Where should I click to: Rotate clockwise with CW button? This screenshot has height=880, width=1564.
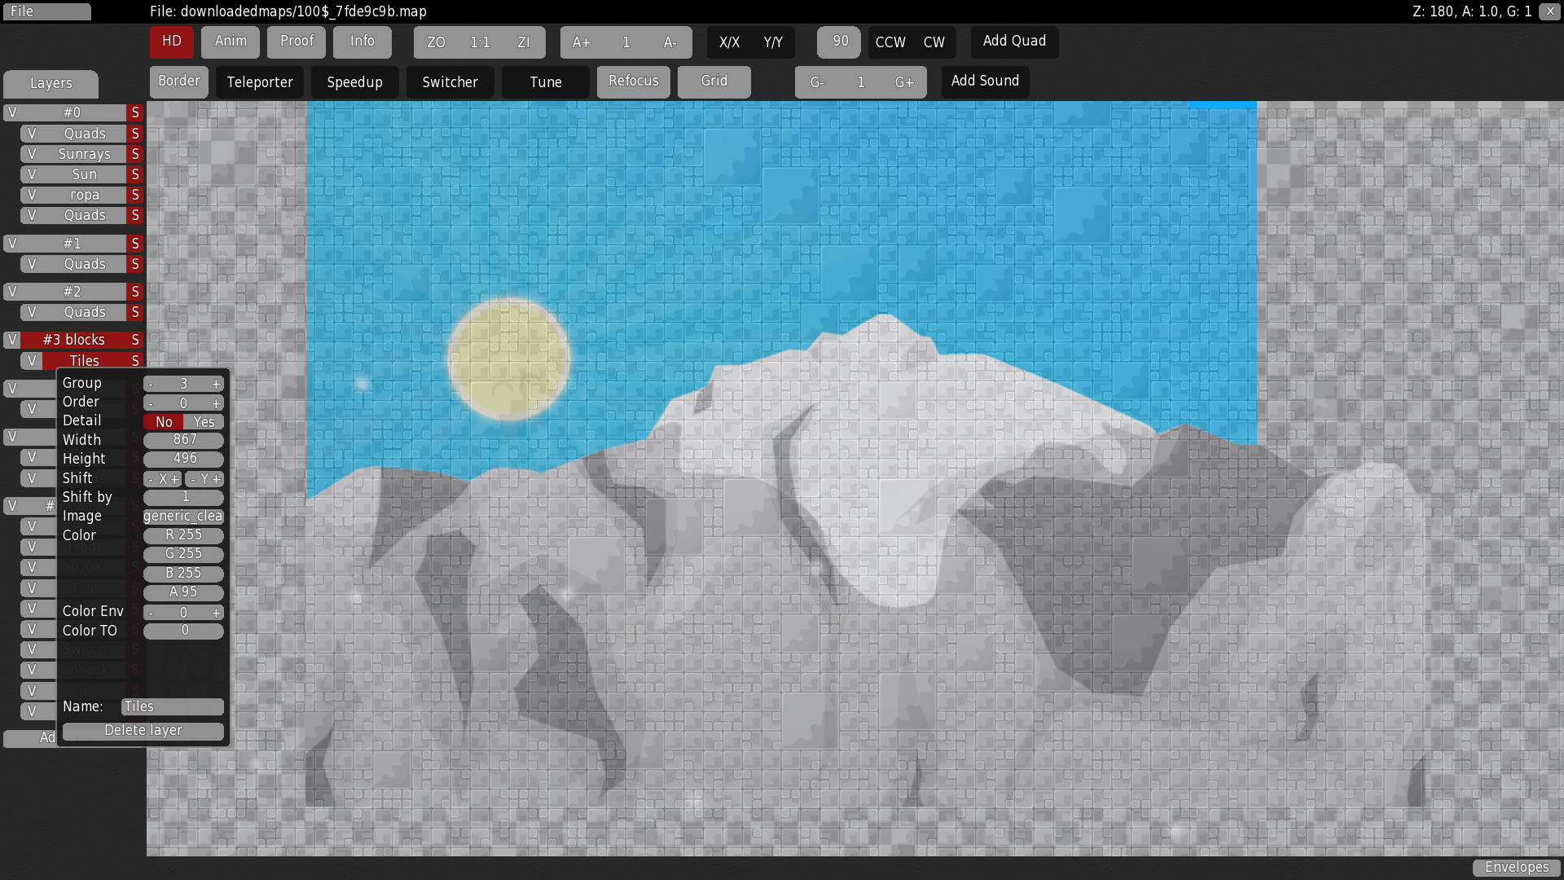point(934,42)
